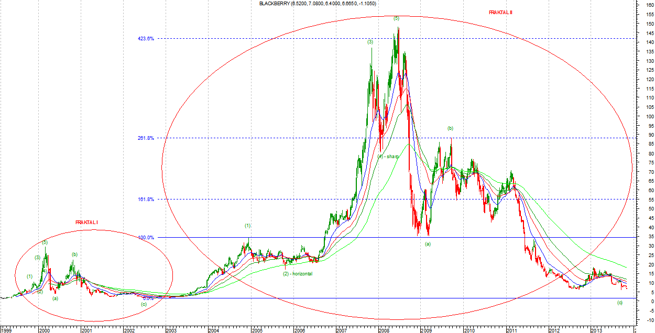Select the "(2) - horizontal" wave annotation

point(298,273)
